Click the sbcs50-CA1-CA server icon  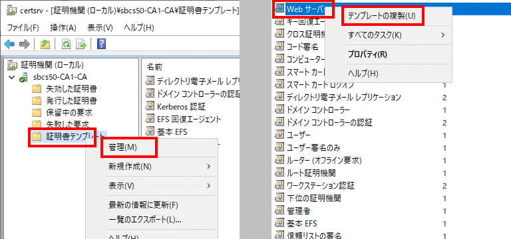[23, 77]
